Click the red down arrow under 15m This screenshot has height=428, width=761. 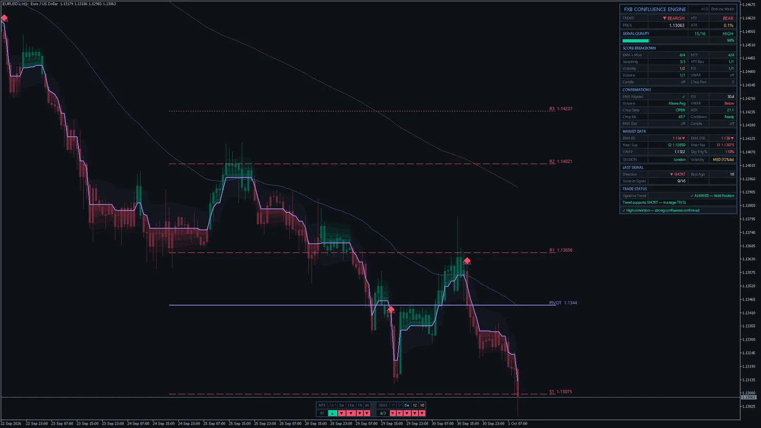(351, 413)
